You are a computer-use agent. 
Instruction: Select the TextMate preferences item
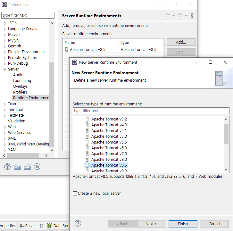click(16, 115)
